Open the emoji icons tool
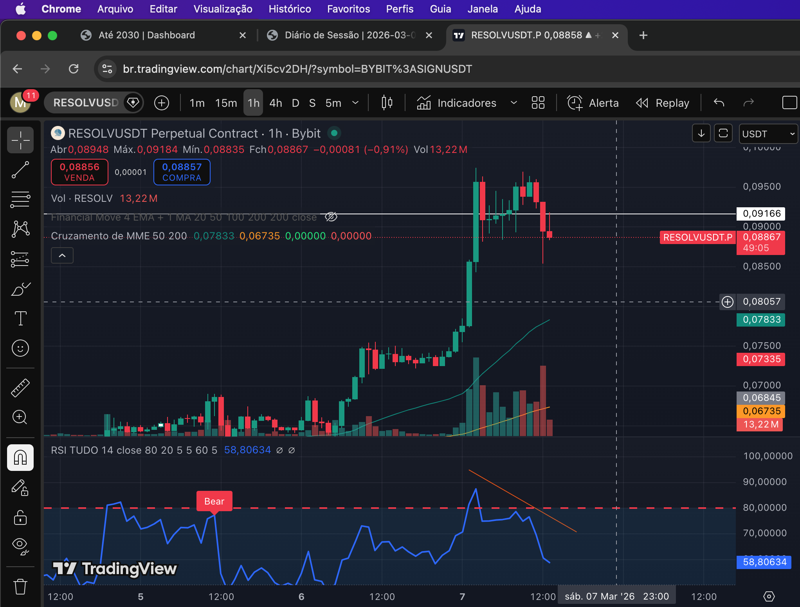This screenshot has height=607, width=800. pyautogui.click(x=20, y=348)
